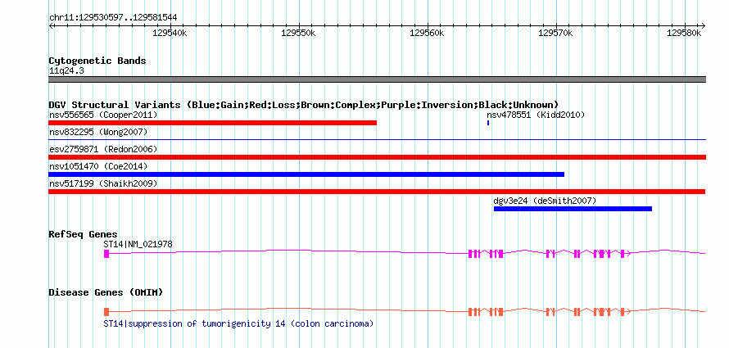Click the 129580k ruler tick label

tap(684, 33)
